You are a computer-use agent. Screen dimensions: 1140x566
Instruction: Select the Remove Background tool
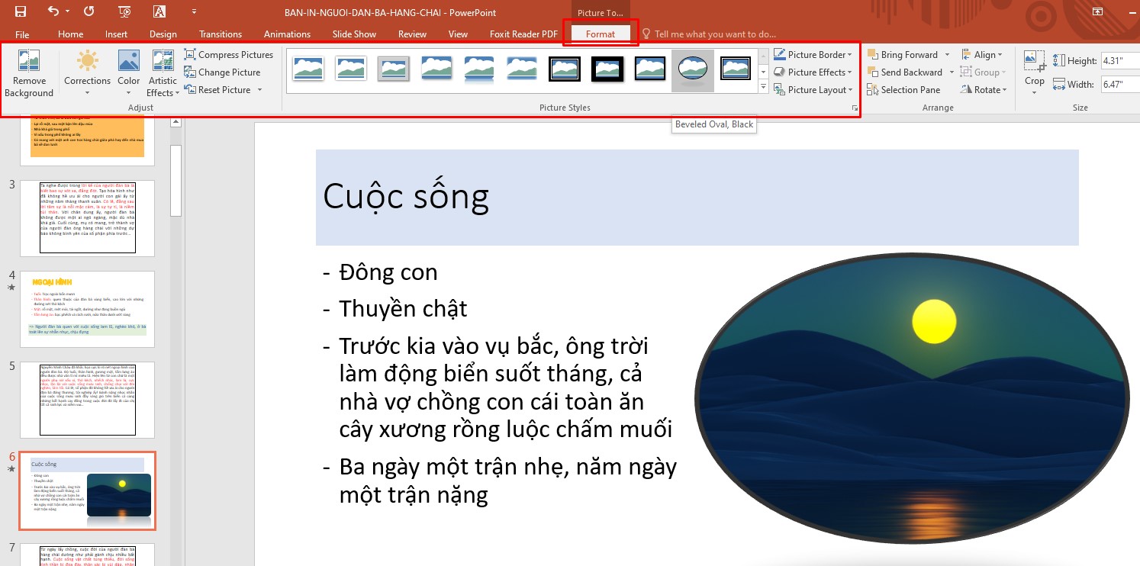click(29, 72)
